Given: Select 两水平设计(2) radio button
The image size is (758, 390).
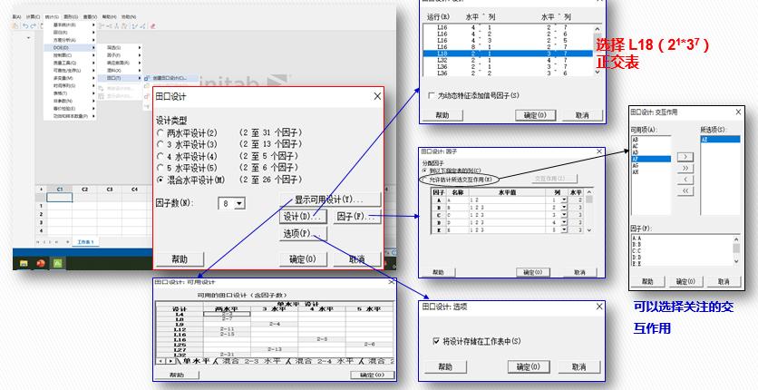Looking at the screenshot, I should click(160, 132).
